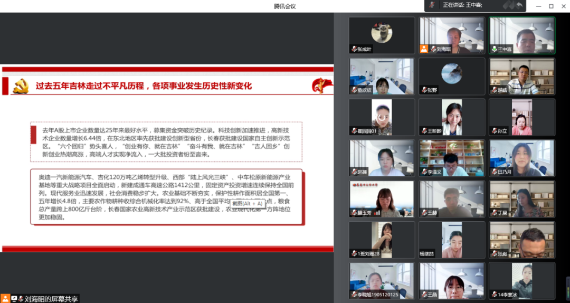Click the orange person icon in the bottom-left corner

coord(5,298)
